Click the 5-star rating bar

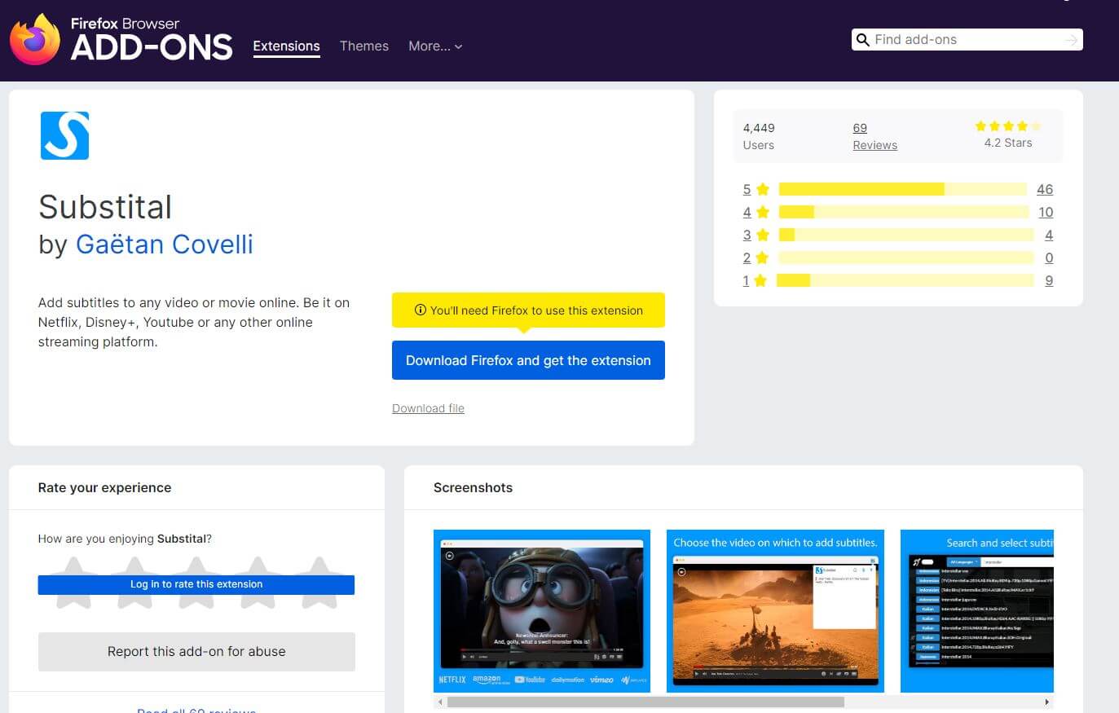pos(903,189)
